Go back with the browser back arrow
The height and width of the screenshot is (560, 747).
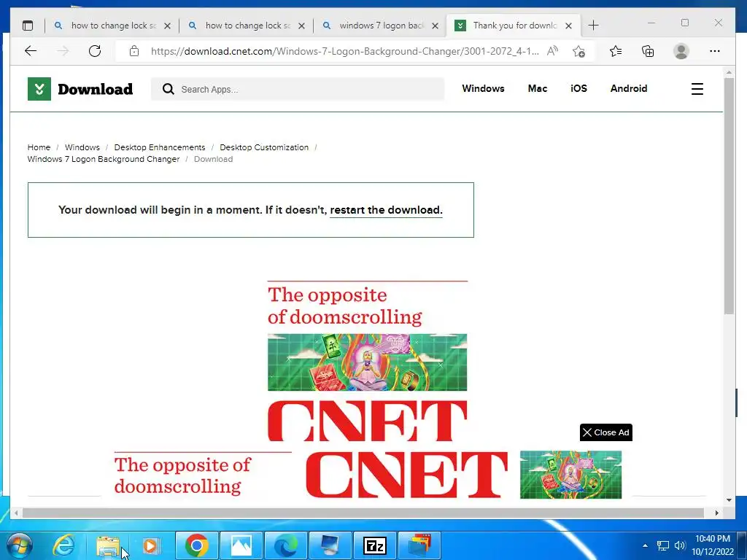tap(31, 51)
